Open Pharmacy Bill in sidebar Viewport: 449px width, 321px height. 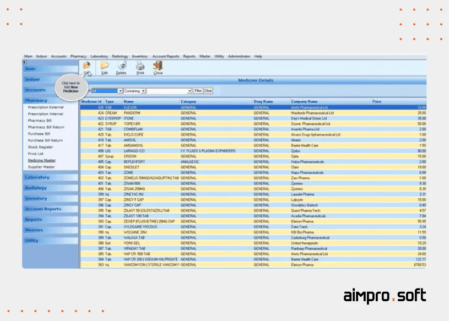pos(40,121)
